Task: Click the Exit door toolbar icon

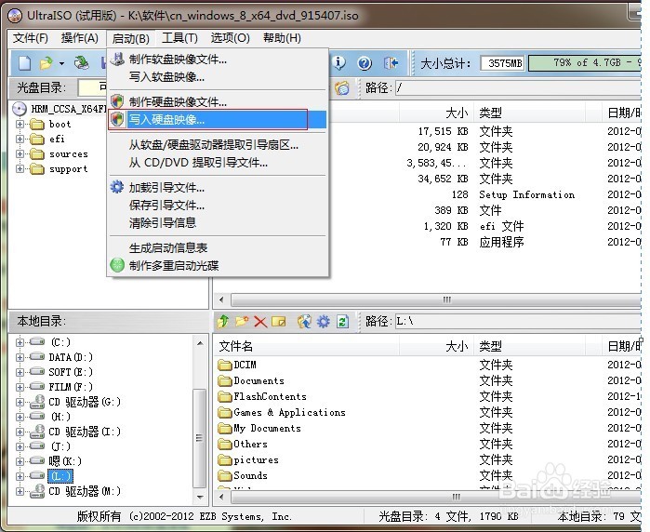Action: pos(391,63)
